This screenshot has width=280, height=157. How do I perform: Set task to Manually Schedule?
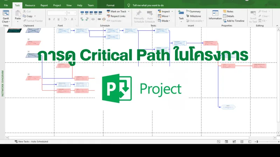[139, 17]
